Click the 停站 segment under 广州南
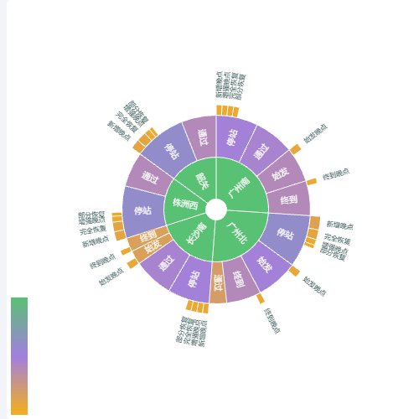 coord(232,137)
